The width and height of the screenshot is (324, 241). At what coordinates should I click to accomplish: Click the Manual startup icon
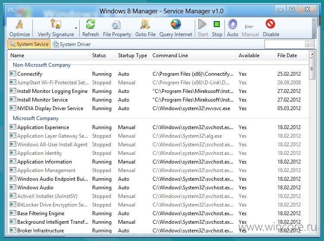(x=249, y=26)
